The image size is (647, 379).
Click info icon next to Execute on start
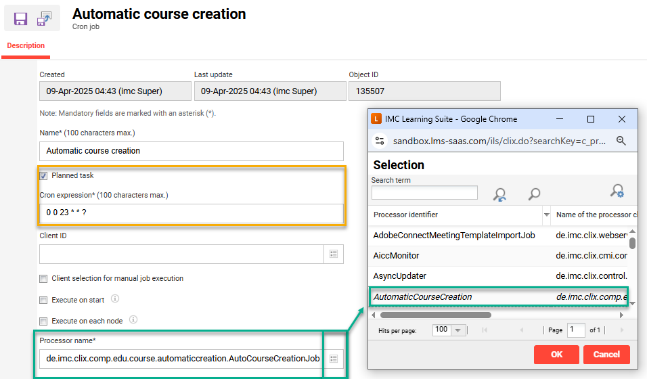pyautogui.click(x=115, y=298)
